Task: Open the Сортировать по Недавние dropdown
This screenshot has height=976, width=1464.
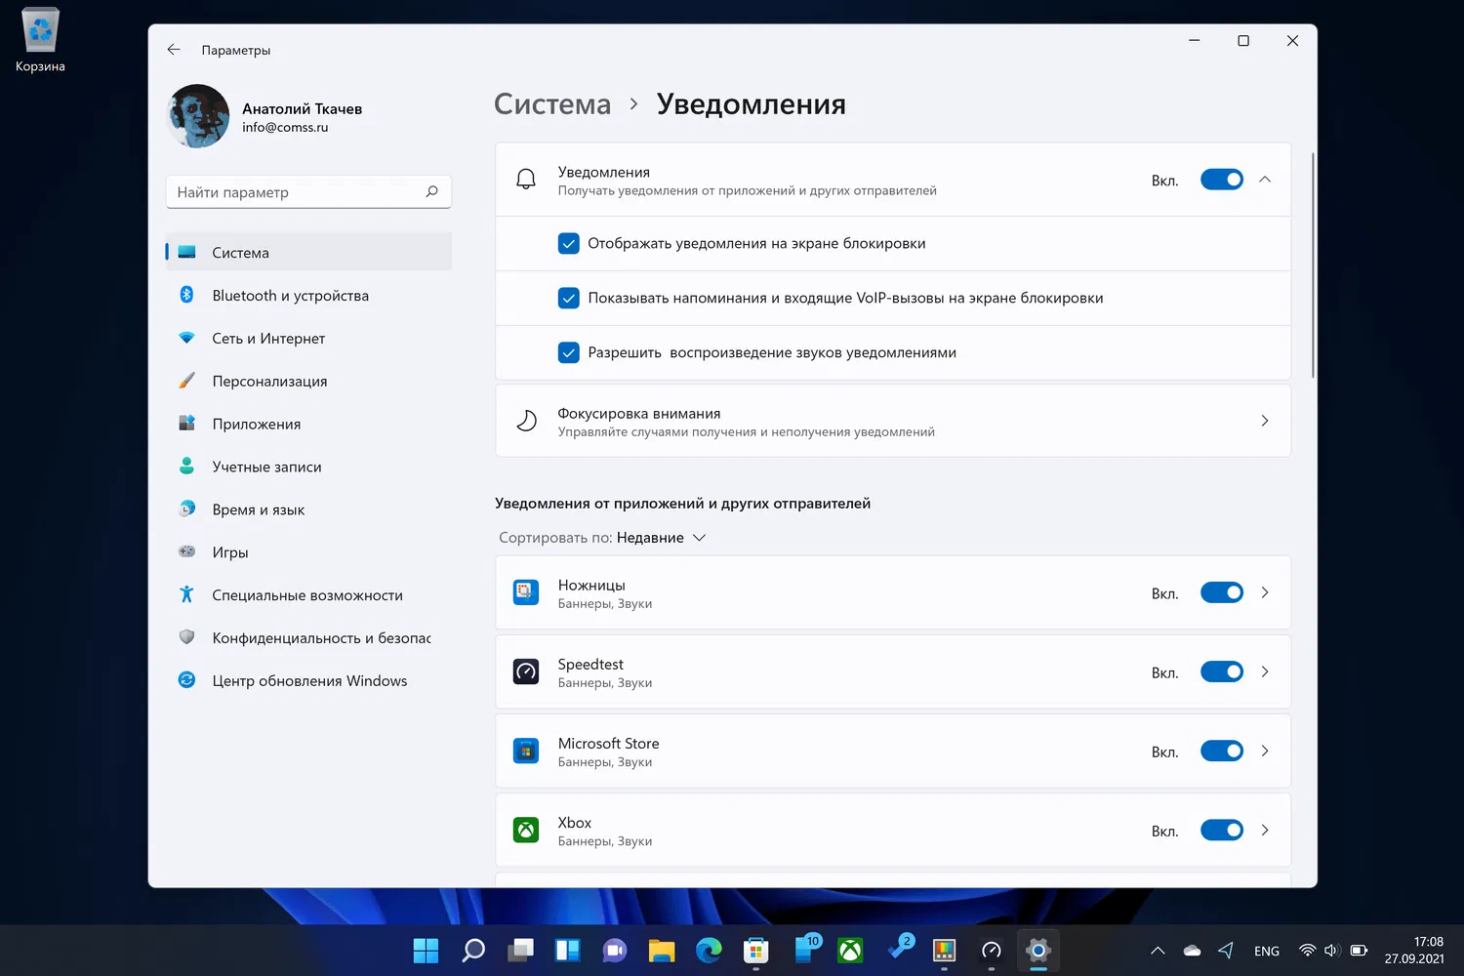Action: tap(602, 538)
